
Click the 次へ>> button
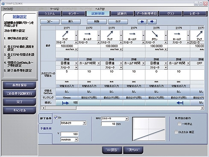pos(133,150)
